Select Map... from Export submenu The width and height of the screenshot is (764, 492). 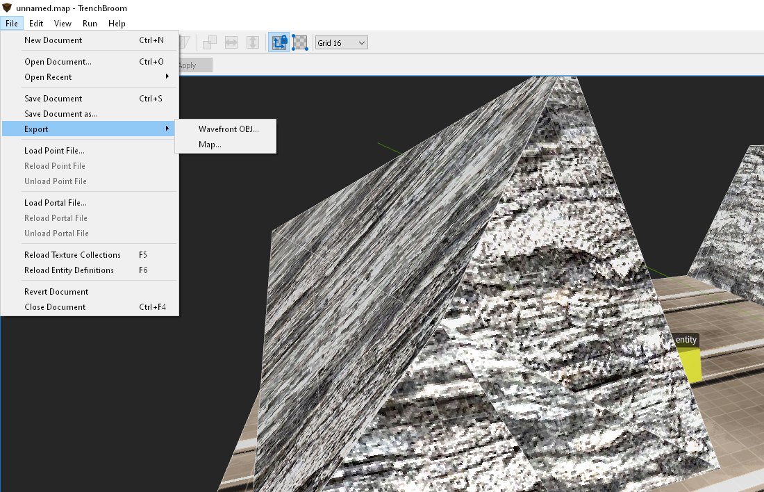(210, 145)
